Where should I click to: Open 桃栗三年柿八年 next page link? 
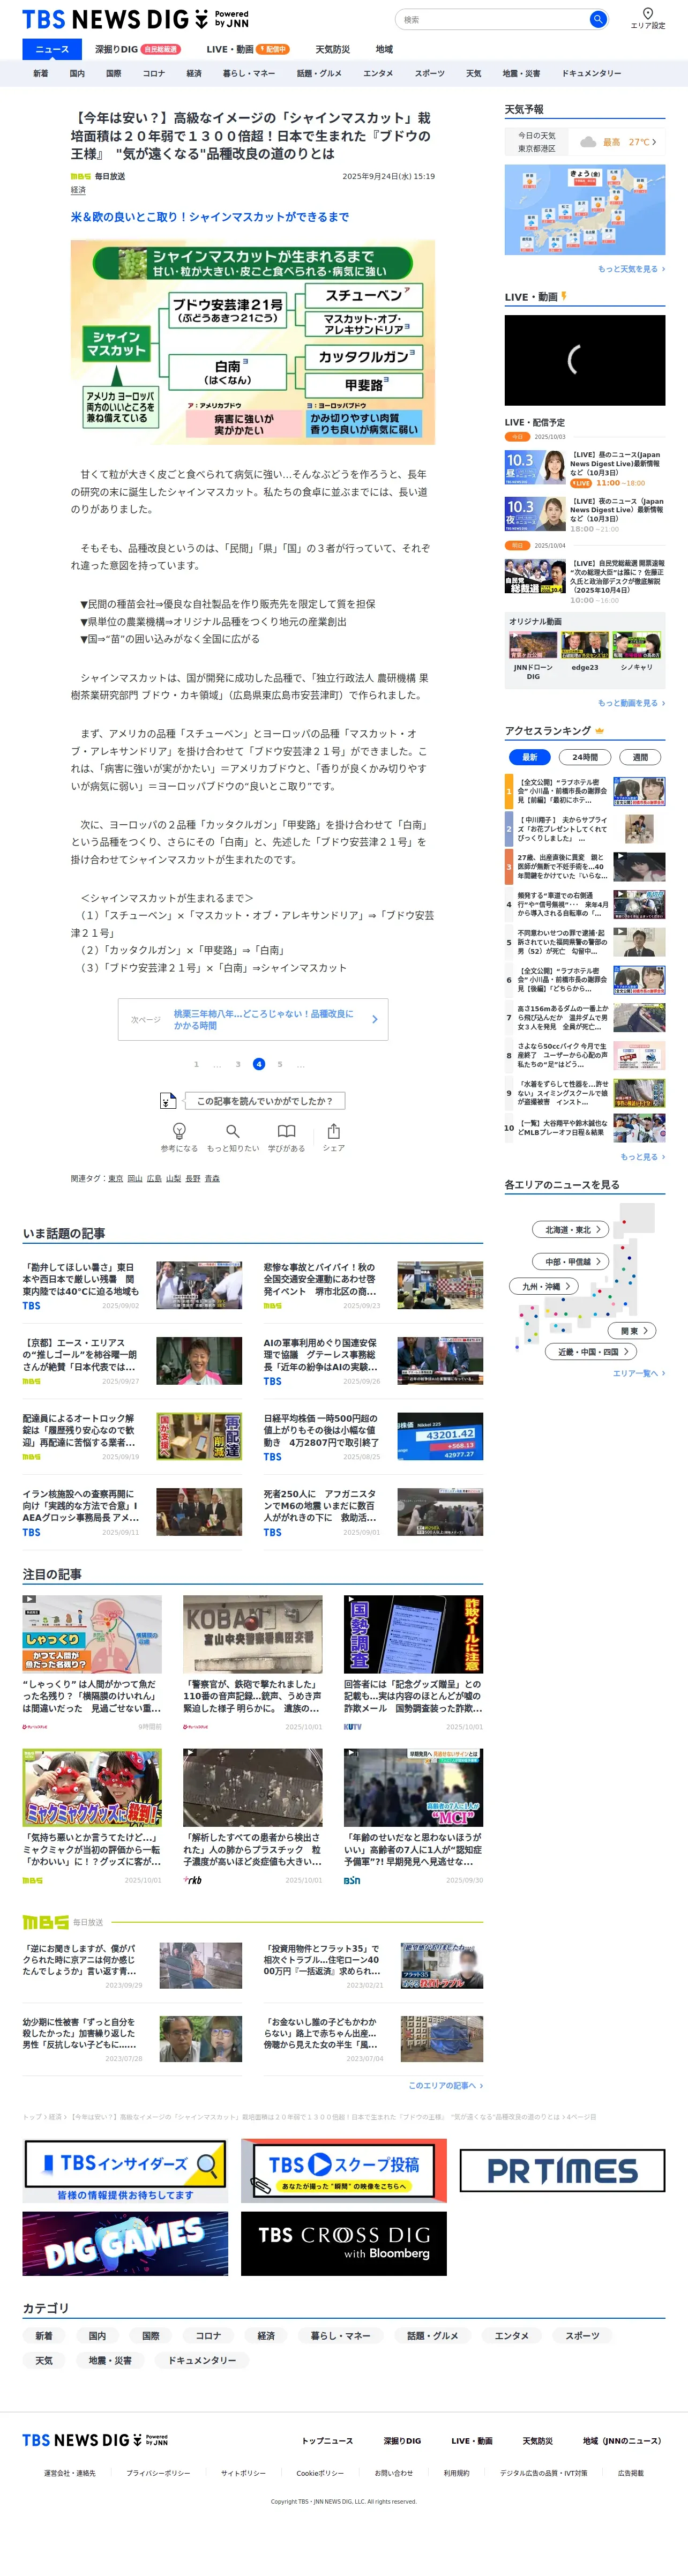pyautogui.click(x=253, y=1019)
